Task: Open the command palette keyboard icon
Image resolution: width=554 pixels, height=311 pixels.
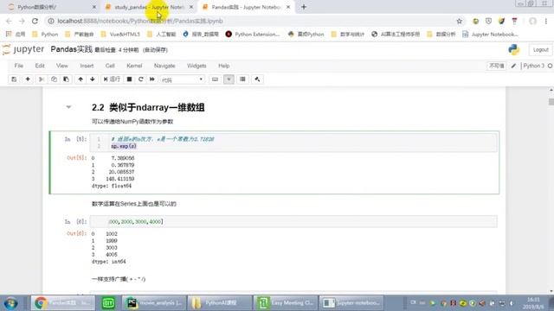Action: (215, 79)
